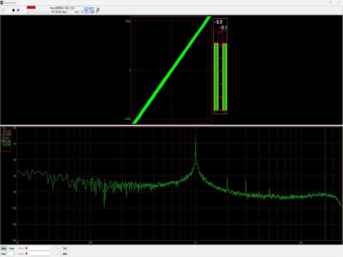Click the playback position slider
343x257 pixels.
coord(37,12)
